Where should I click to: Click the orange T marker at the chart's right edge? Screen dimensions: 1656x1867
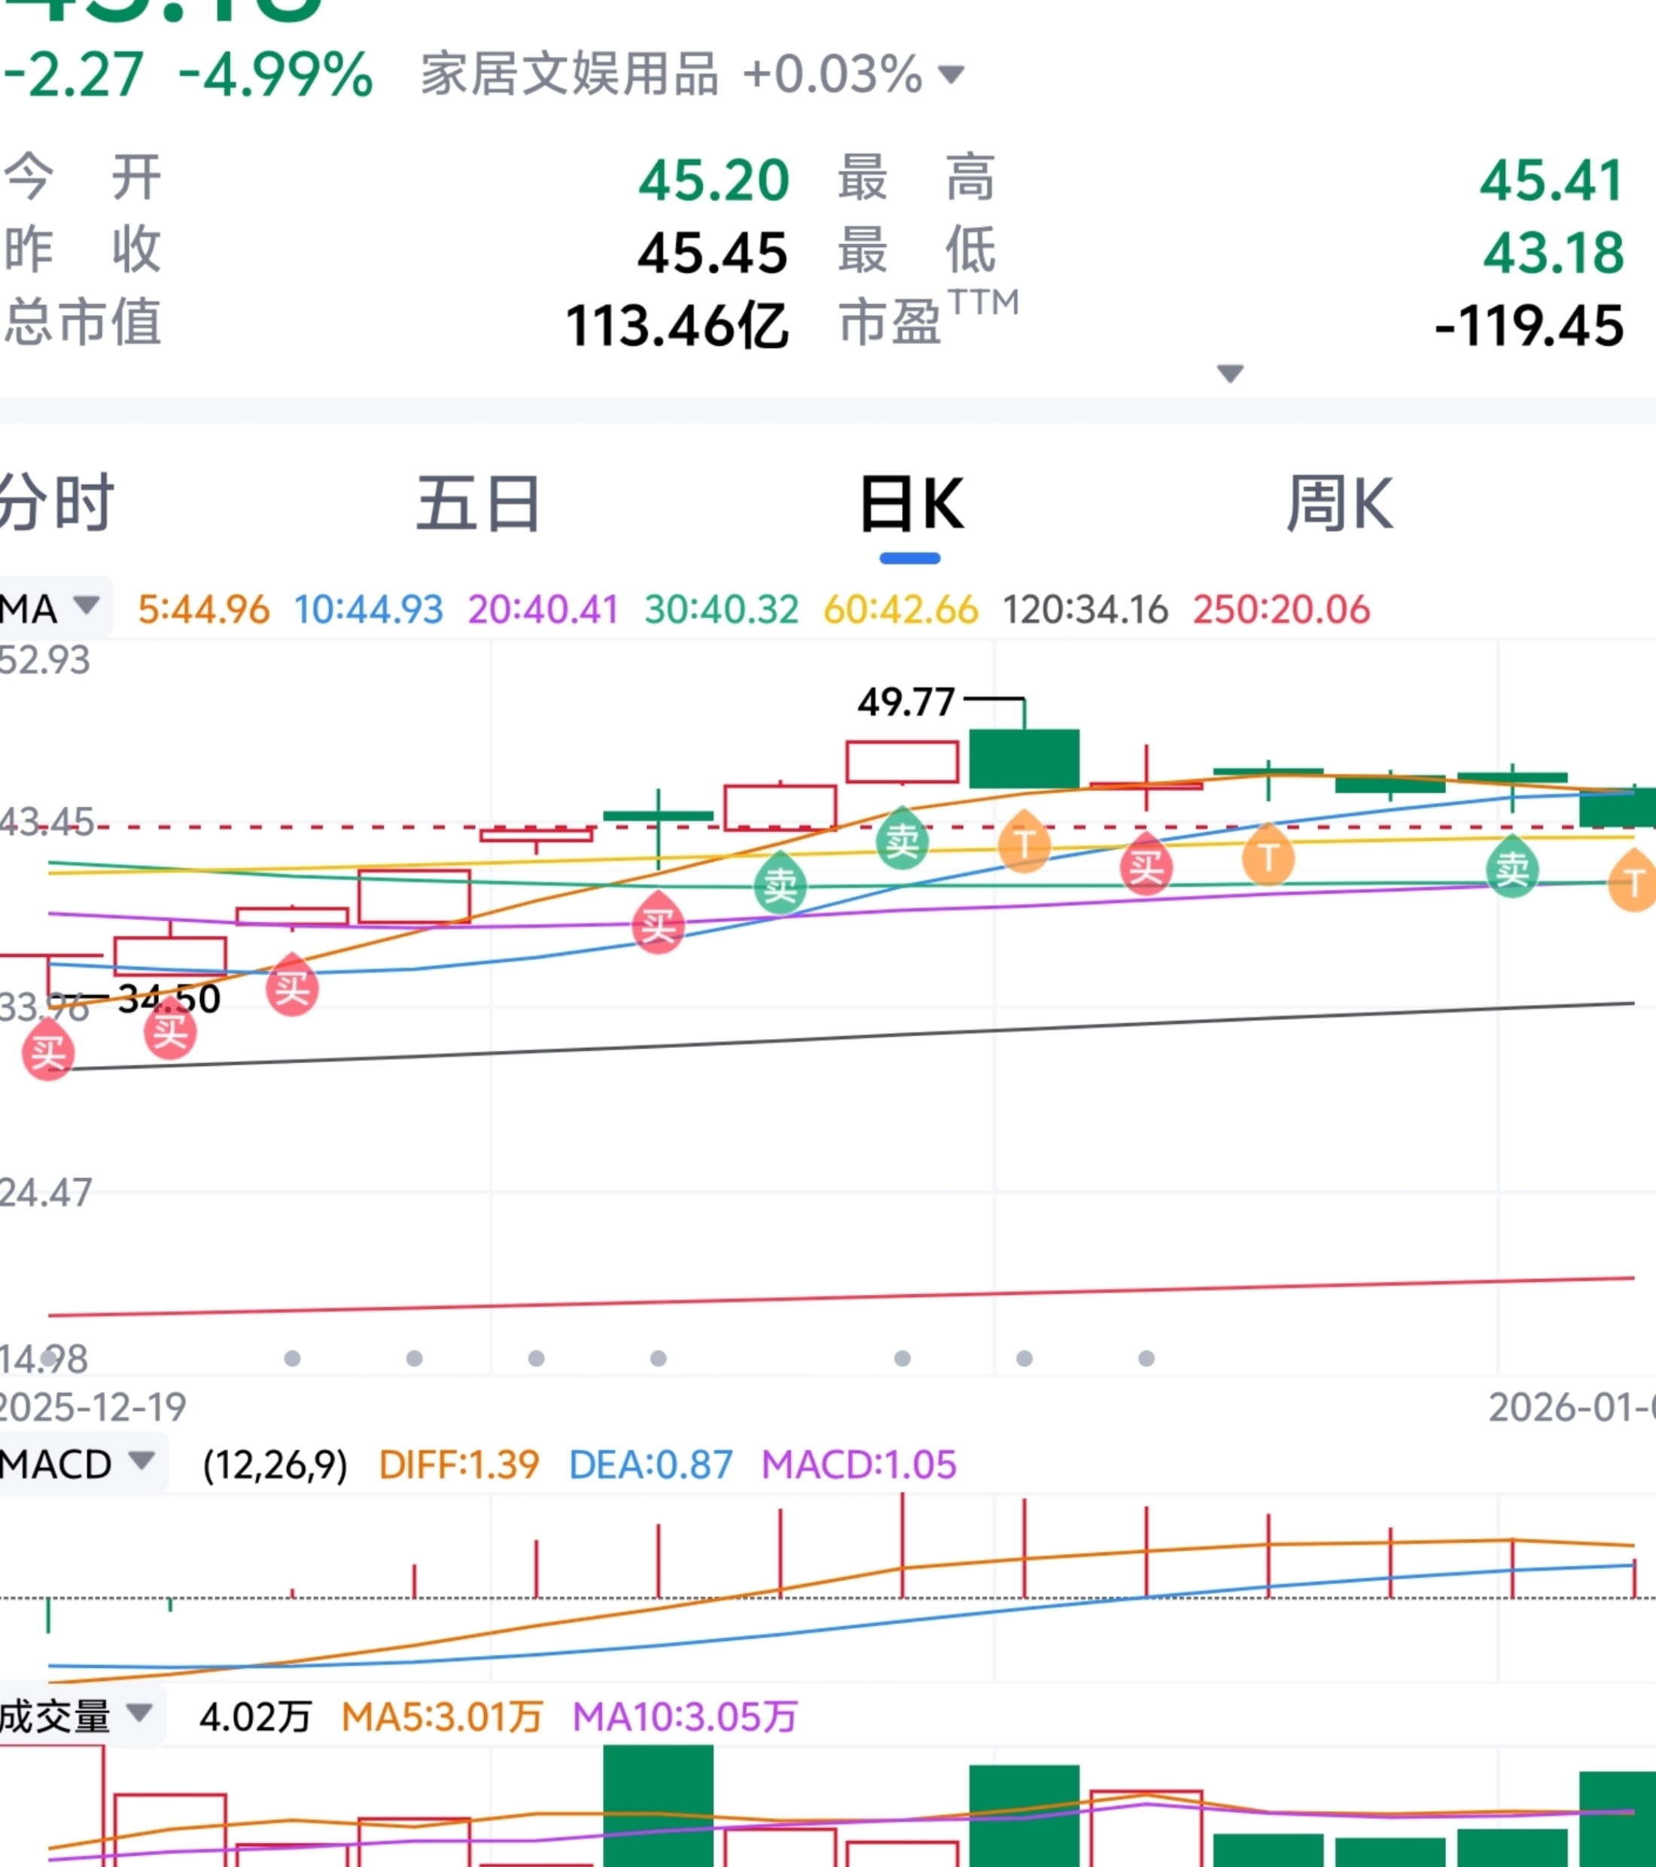1633,883
